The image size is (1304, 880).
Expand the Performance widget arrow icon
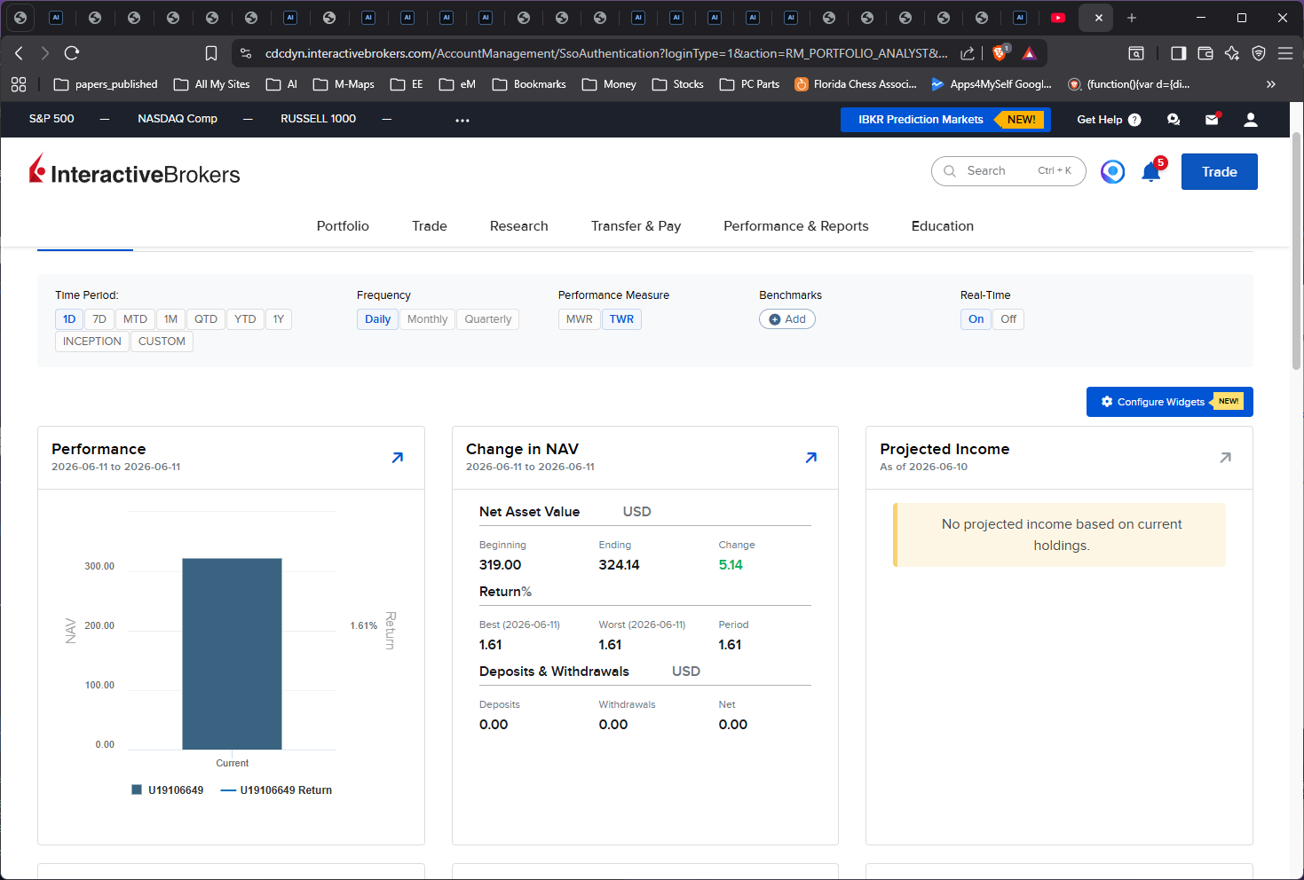pyautogui.click(x=398, y=458)
